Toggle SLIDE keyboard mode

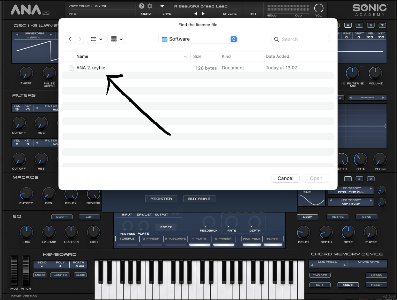[80, 275]
